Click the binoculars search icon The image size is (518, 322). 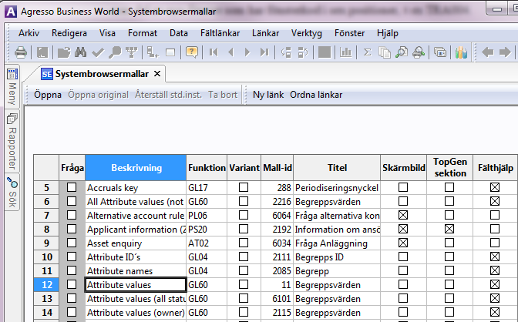coord(81,52)
